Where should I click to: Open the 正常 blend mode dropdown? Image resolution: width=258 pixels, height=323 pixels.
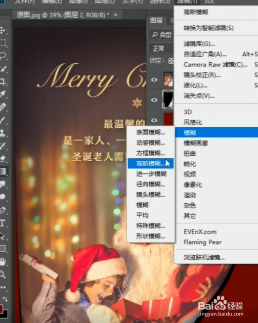click(x=161, y=49)
